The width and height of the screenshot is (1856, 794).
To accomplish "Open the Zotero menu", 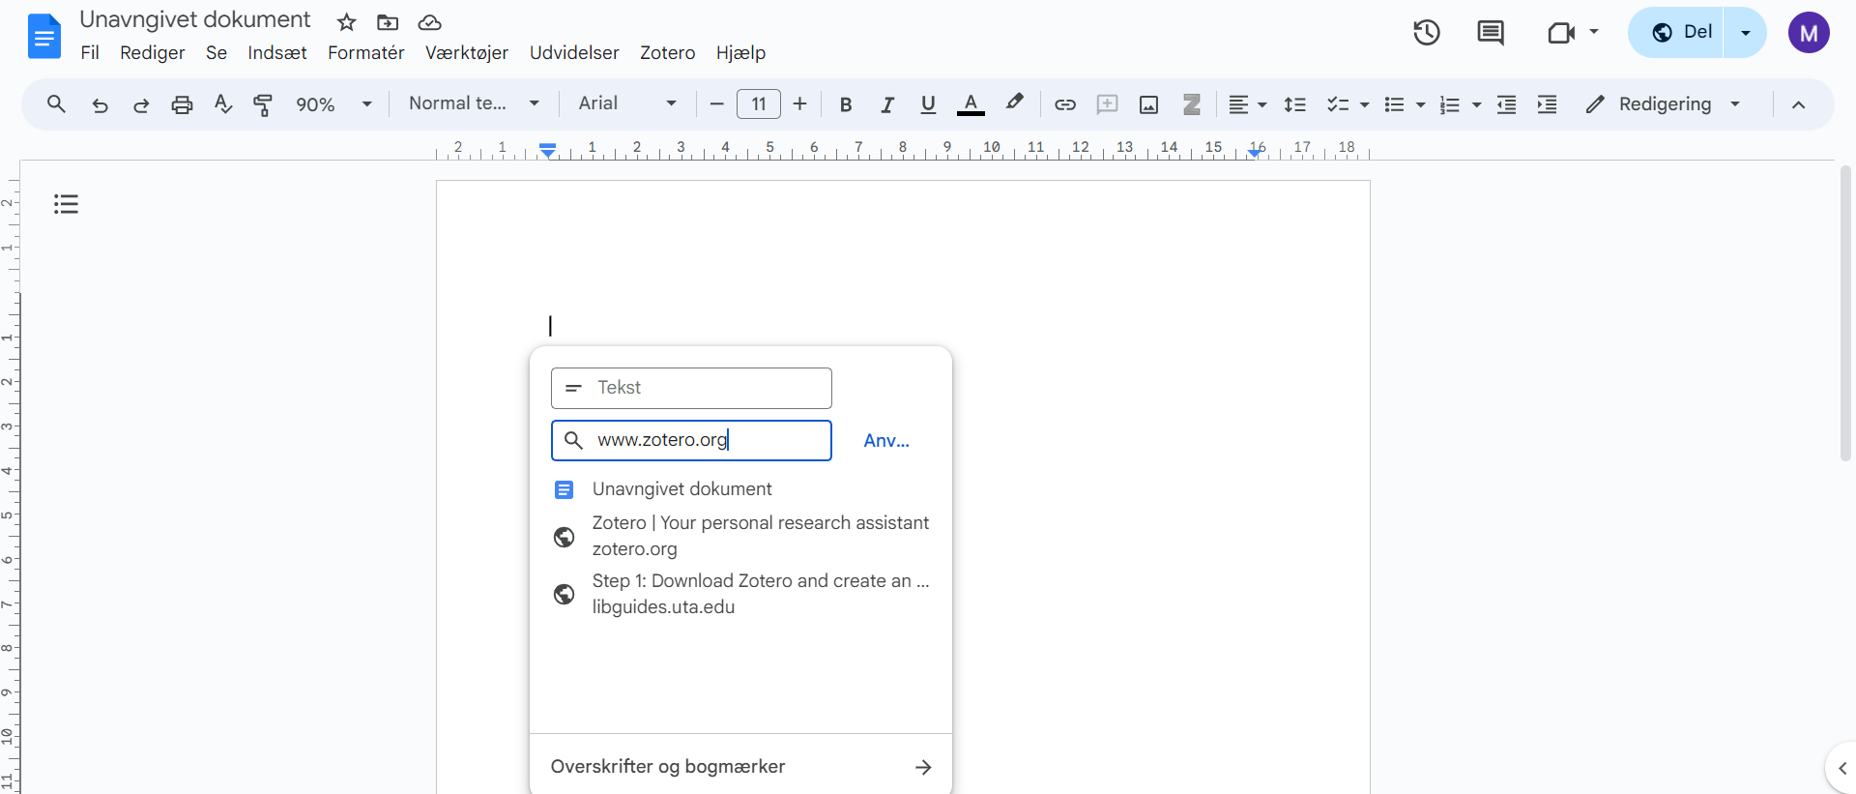I will 667,52.
